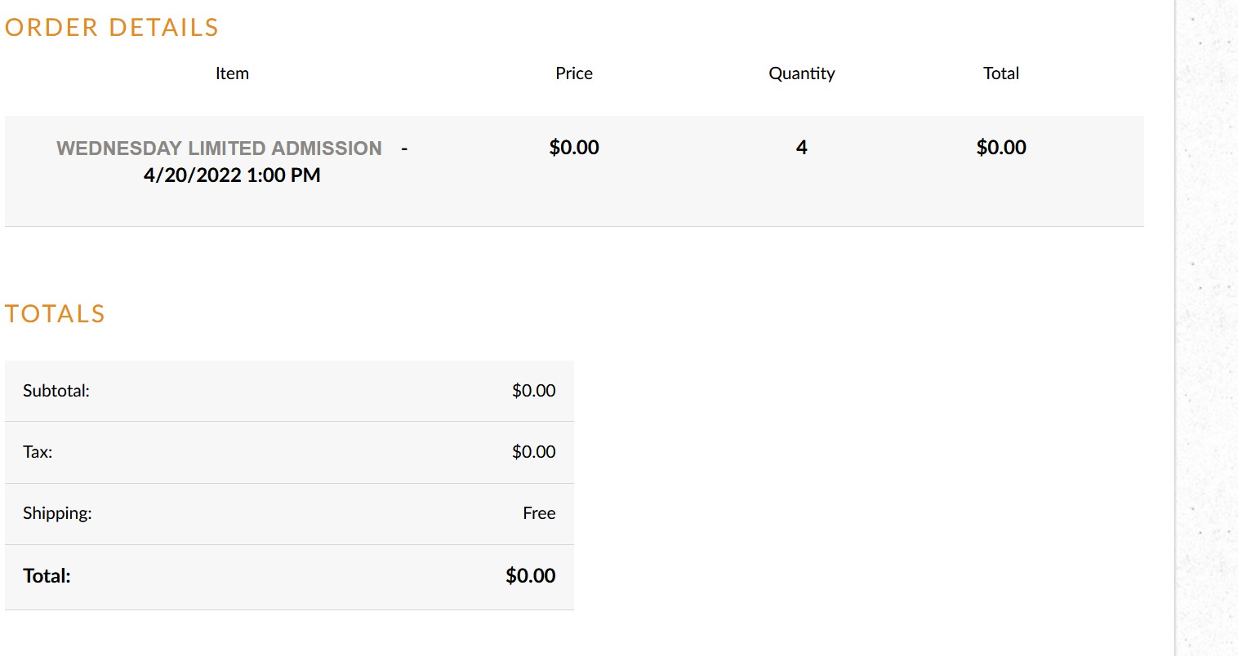
Task: Click the bold grand total $0.00
Action: pos(531,576)
